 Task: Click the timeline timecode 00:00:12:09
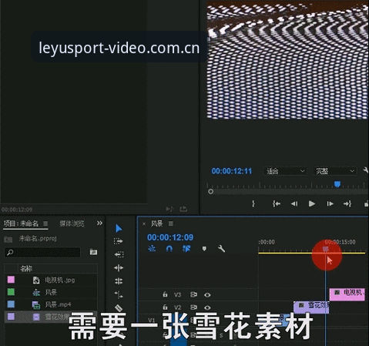pos(170,237)
